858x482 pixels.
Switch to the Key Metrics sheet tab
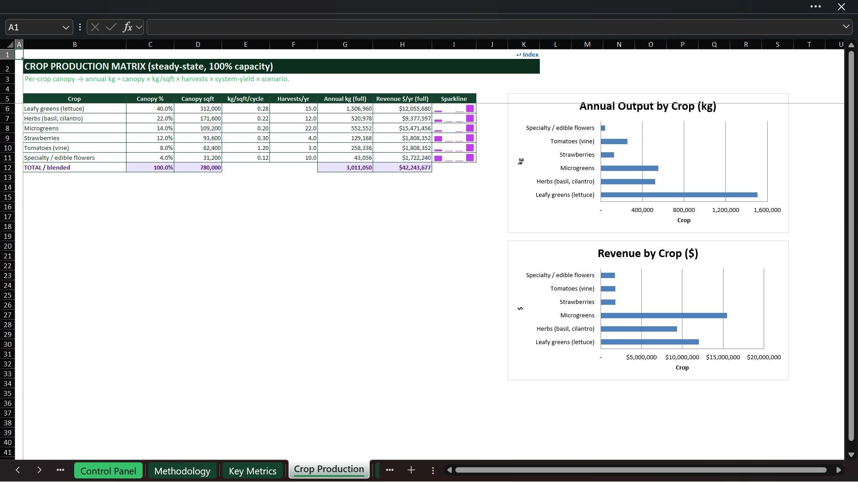pyautogui.click(x=252, y=471)
